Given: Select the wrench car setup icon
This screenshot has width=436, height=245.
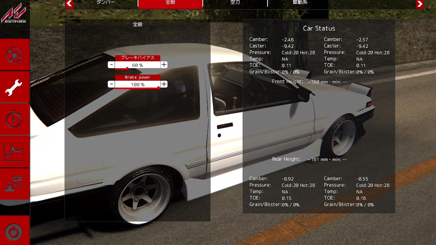Looking at the screenshot, I should point(14,87).
